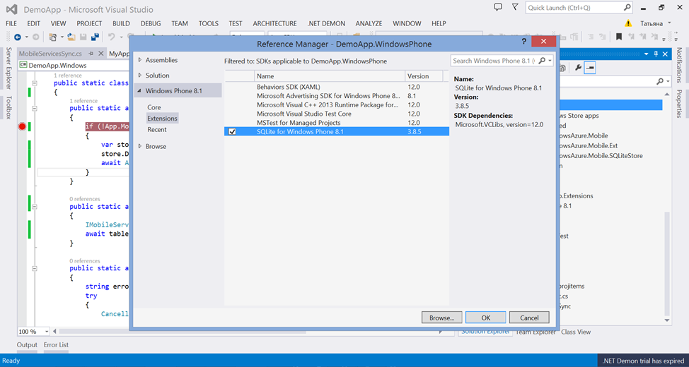Open the FILE menu

[11, 24]
